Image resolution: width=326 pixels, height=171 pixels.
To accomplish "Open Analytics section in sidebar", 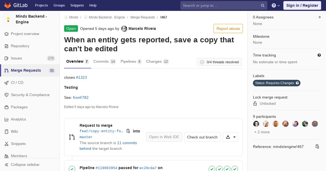I will click(30, 119).
